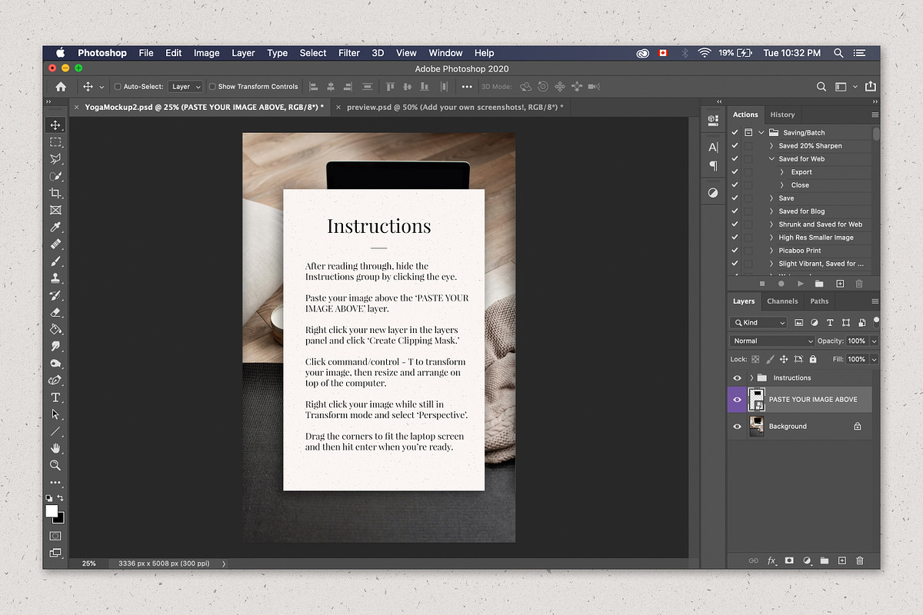This screenshot has height=615, width=923.
Task: Add a layer style via fx icon
Action: tap(771, 561)
